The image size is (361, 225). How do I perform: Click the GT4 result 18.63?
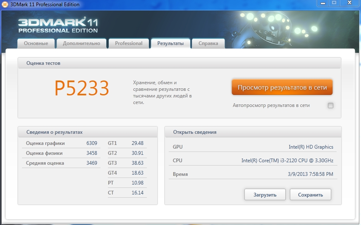coord(137,173)
